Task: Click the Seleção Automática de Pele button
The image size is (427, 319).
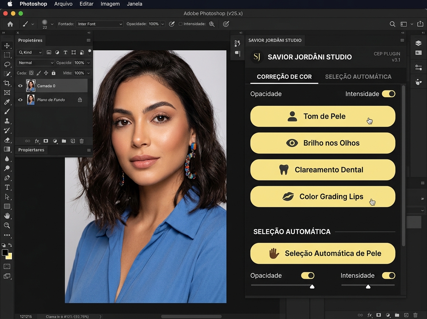Action: 323,253
